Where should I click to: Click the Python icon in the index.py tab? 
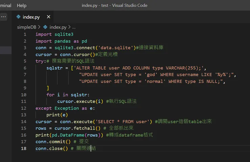18,17
